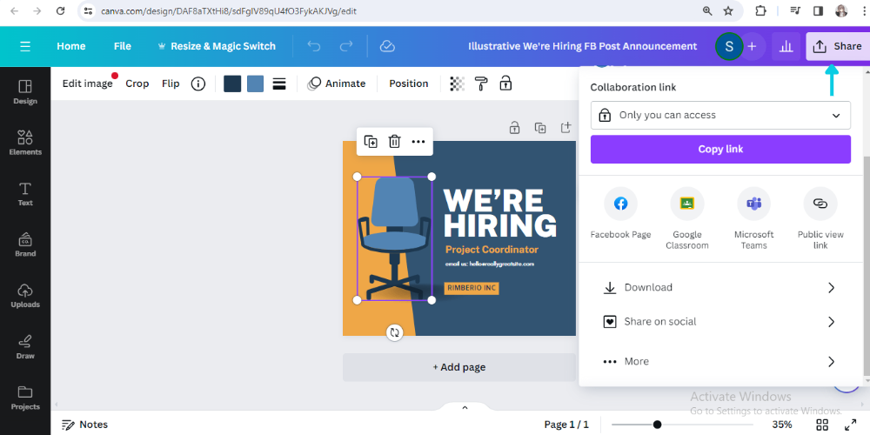Open the Design sidebar panel
Screen dimensions: 870x435
(x=25, y=92)
